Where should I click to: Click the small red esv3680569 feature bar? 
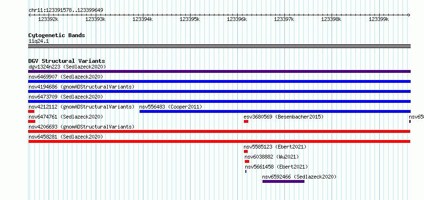(246, 121)
